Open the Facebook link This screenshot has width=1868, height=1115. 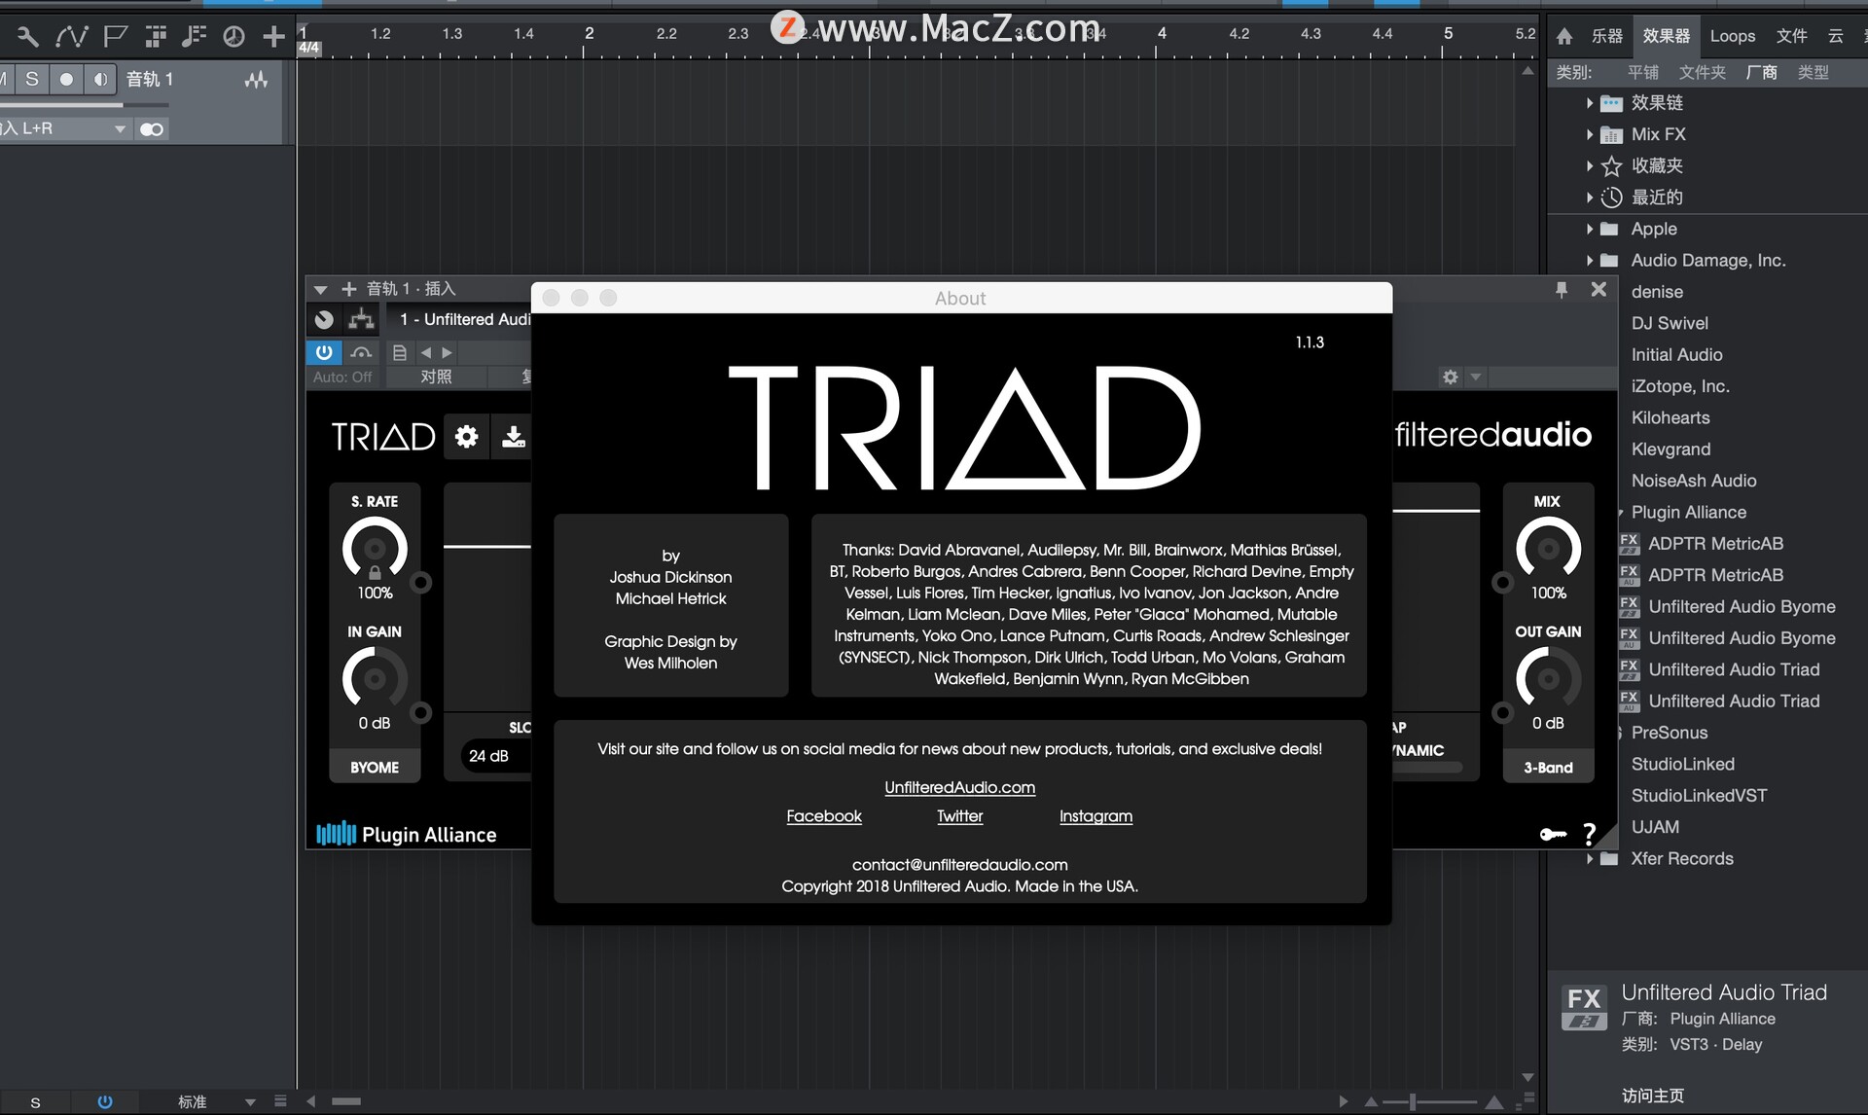click(x=824, y=816)
